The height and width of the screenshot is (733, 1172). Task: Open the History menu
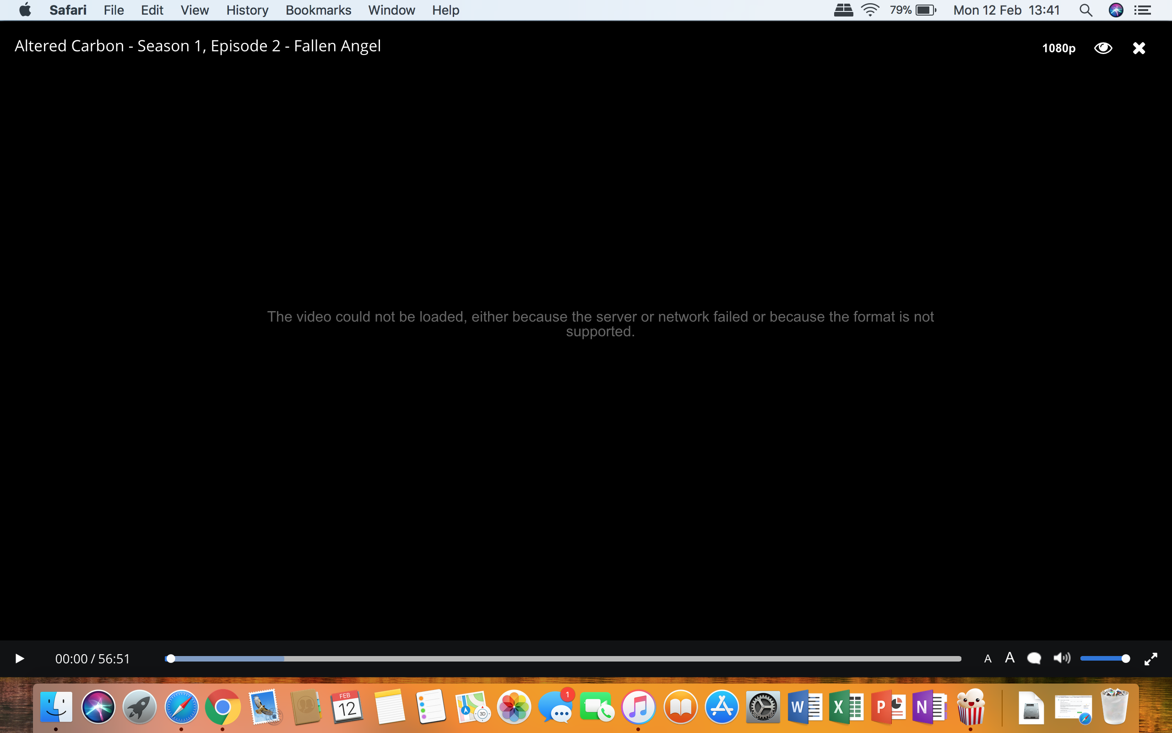tap(247, 10)
